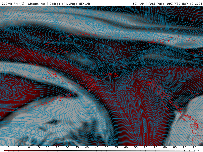Click the colorbar label "30"
This screenshot has height=152, width=203.
click(x=67, y=147)
